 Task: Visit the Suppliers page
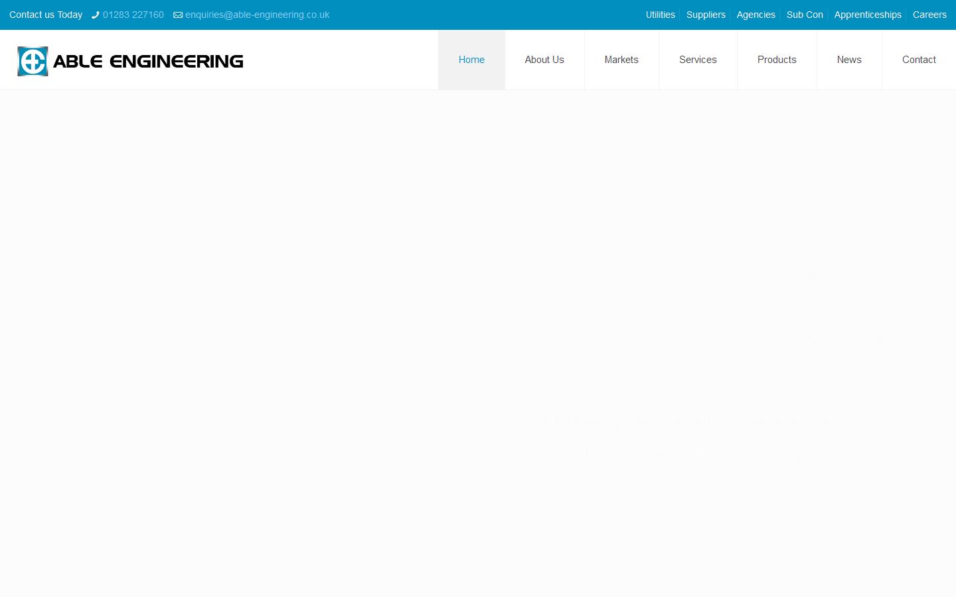pos(706,15)
